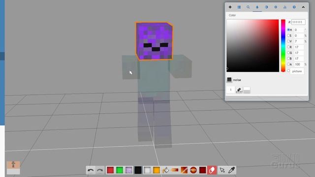Select the diagonal line brush tool
The width and height of the screenshot is (315, 177).
[x=184, y=170]
